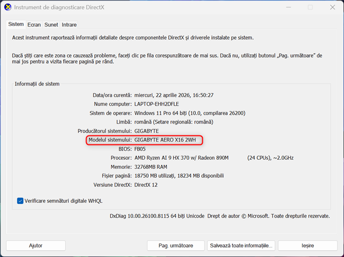This screenshot has width=344, height=257.
Task: Click the language value română
Action: (x=174, y=122)
